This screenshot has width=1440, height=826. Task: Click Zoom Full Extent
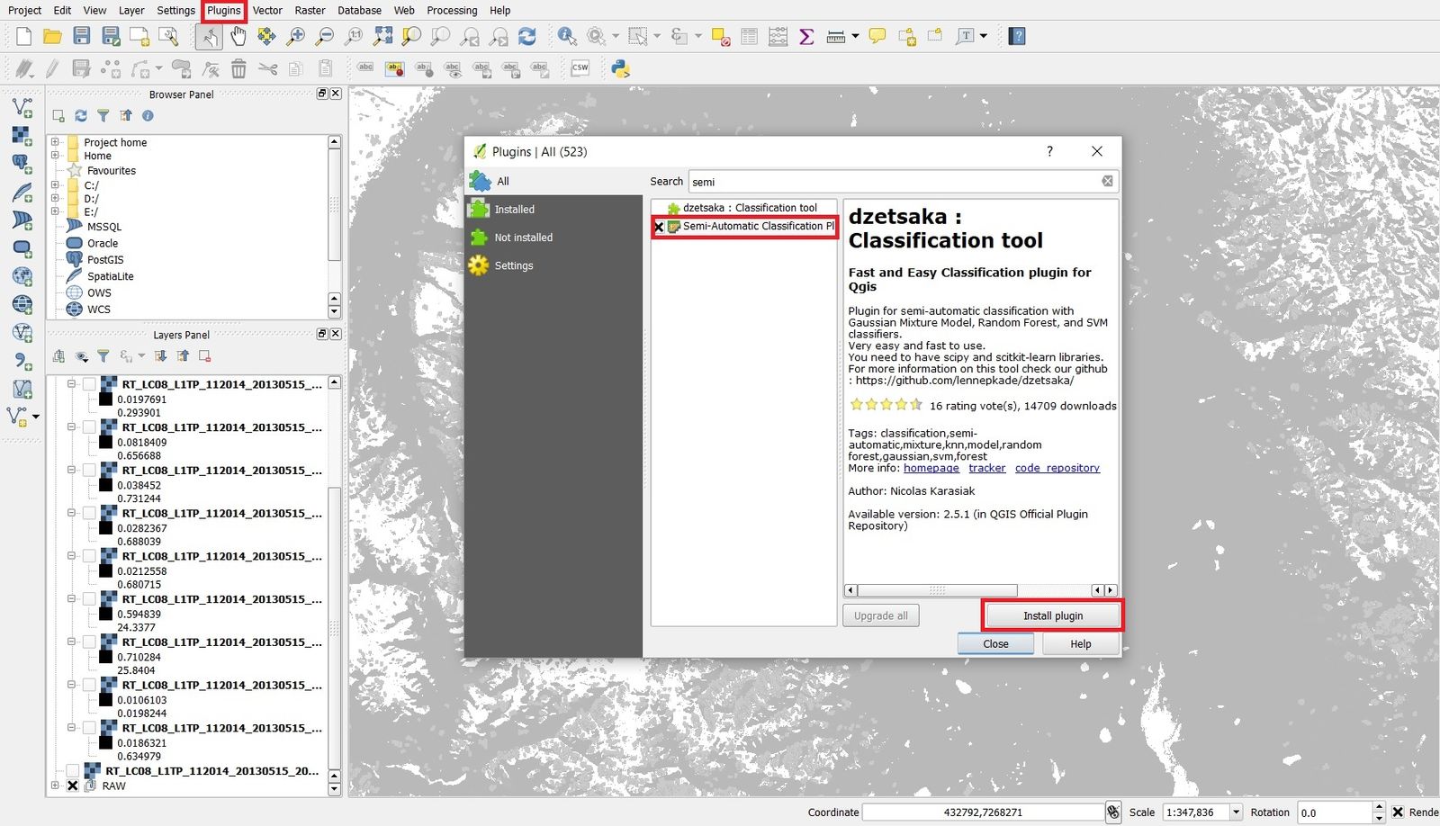click(384, 37)
